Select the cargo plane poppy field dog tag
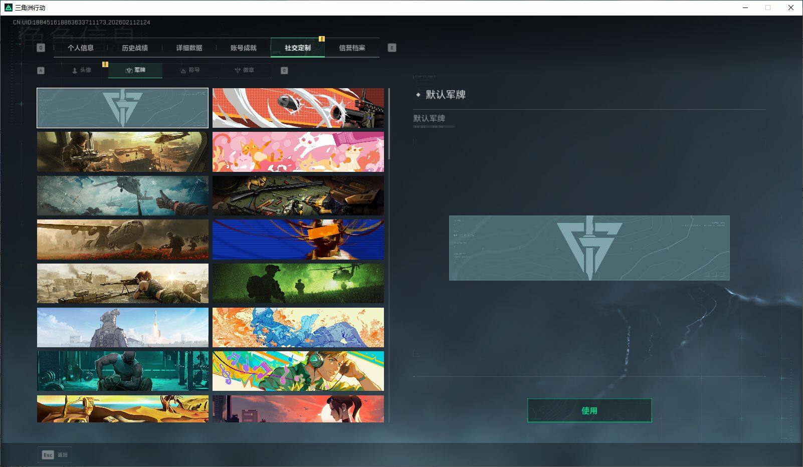This screenshot has width=803, height=467. tap(123, 240)
